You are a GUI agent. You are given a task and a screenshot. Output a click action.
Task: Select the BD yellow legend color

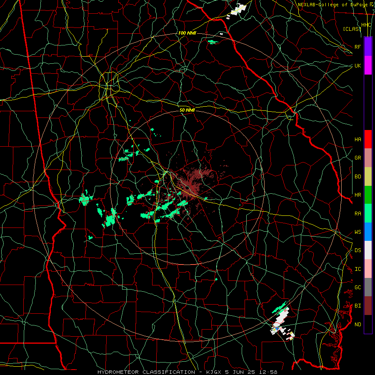[x=368, y=176]
